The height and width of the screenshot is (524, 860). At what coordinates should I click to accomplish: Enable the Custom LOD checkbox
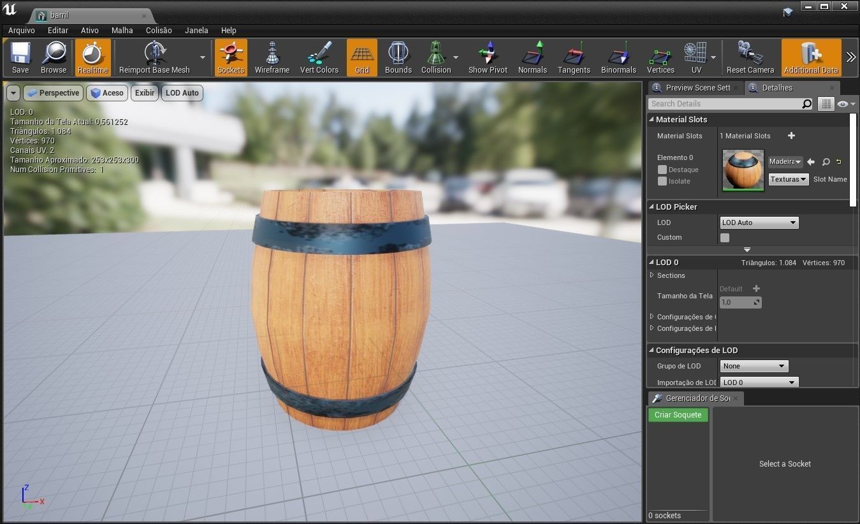click(725, 238)
